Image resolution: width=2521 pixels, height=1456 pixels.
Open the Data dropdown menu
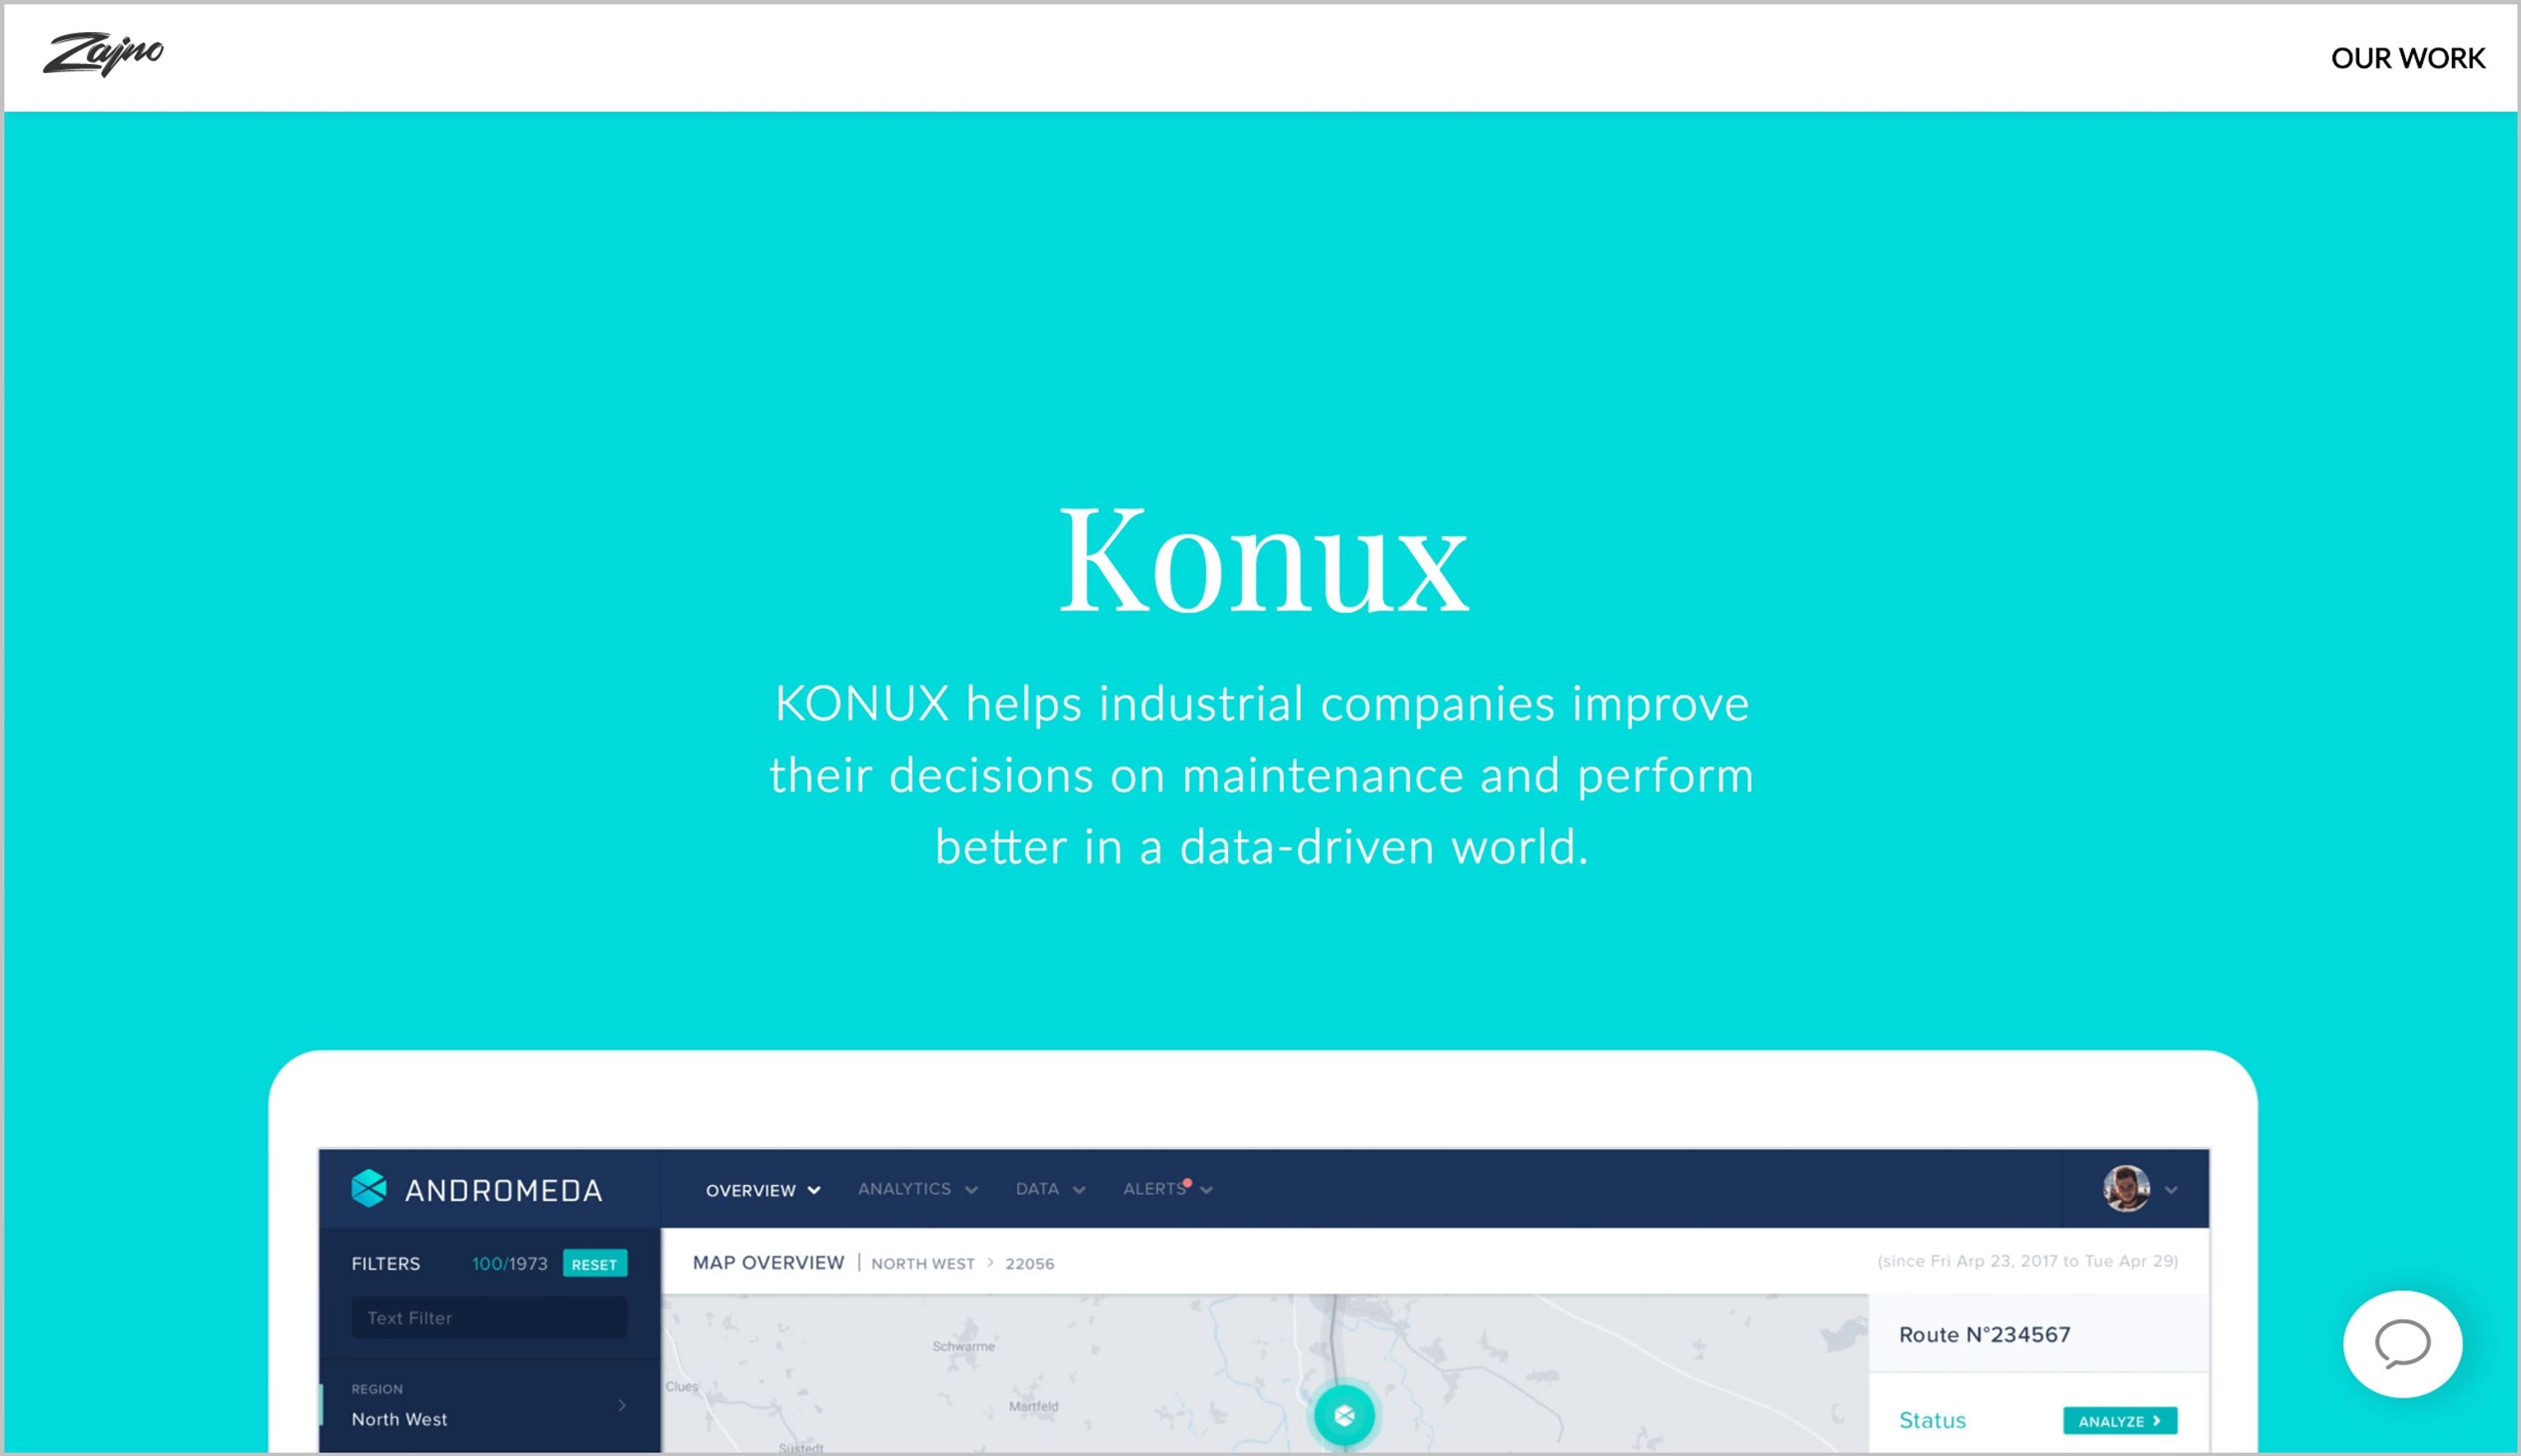[x=1050, y=1189]
